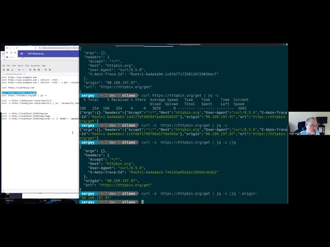The width and height of the screenshot is (330, 247).
Task: Toggle the browser sidebar panel icon
Action: 7,48
